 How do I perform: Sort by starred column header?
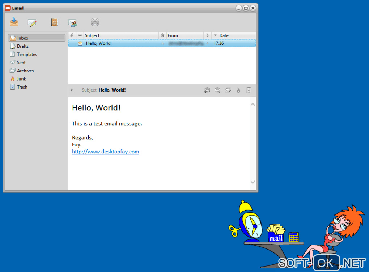pos(162,35)
